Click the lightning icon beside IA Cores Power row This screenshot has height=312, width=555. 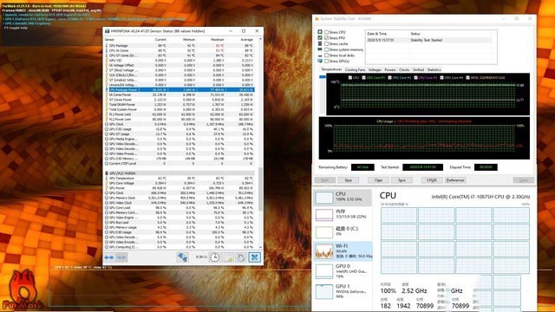[107, 94]
